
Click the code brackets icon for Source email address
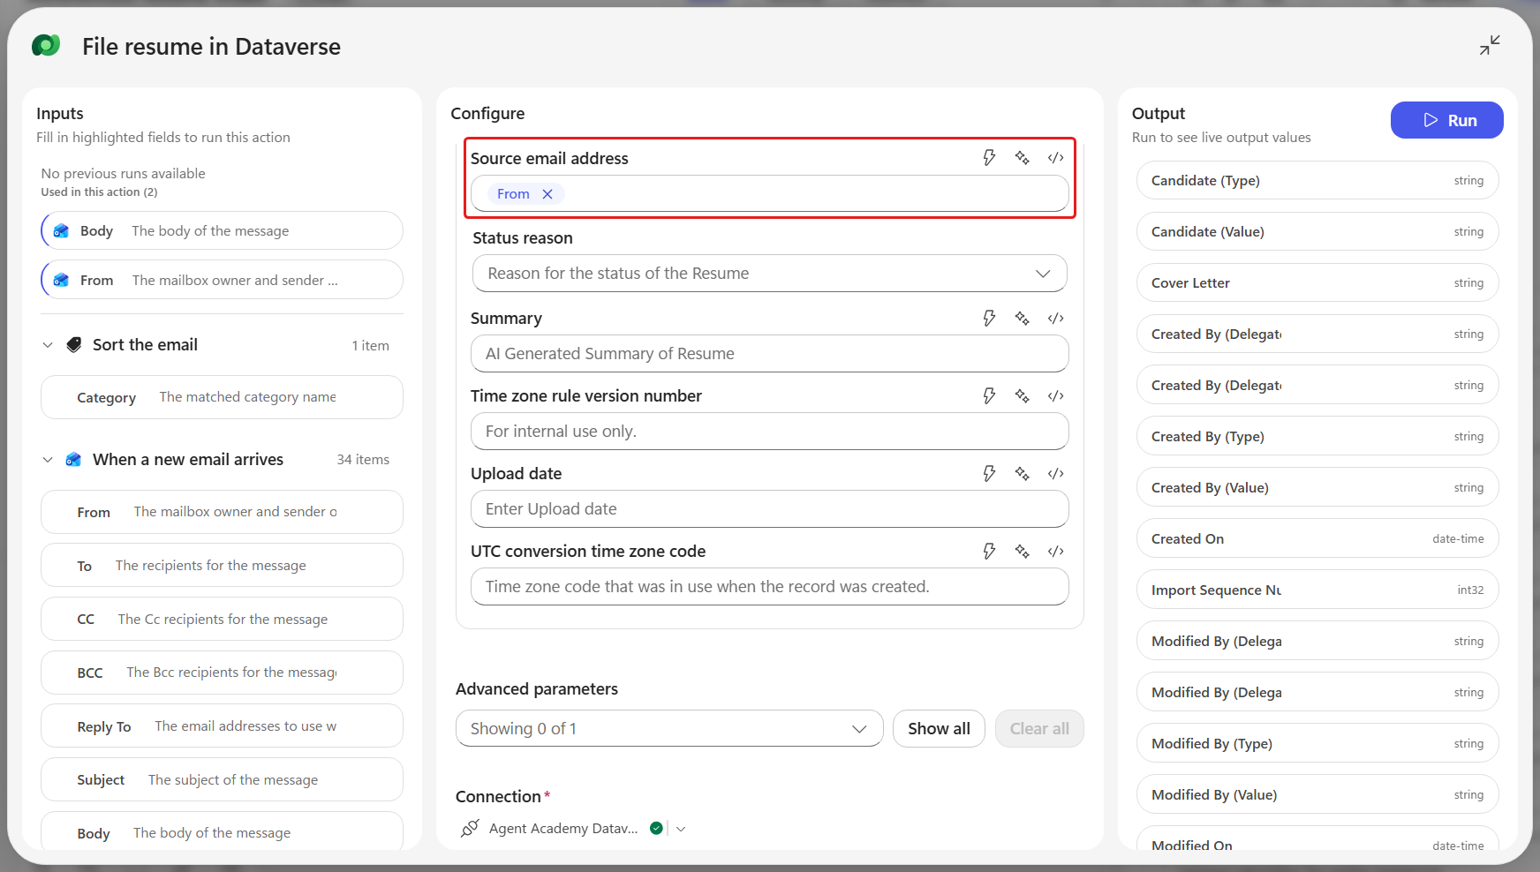[x=1055, y=158]
